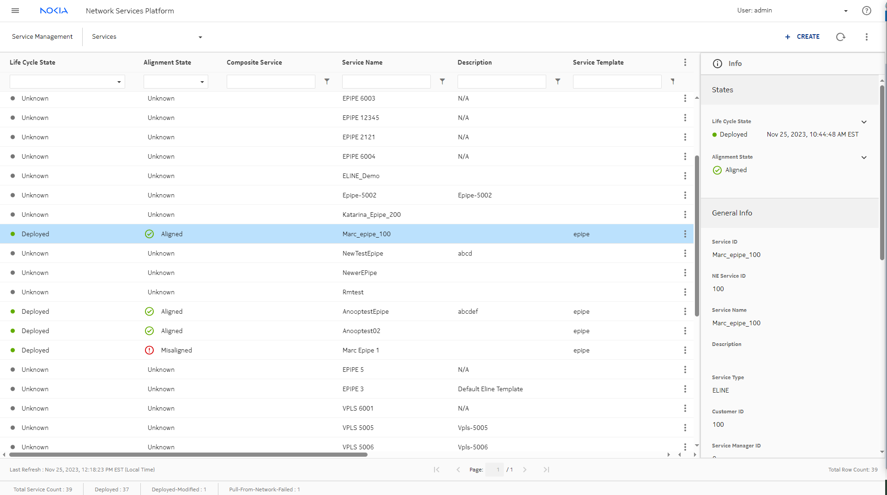Image resolution: width=887 pixels, height=495 pixels.
Task: Click the Composite Service filter icon
Action: tap(326, 82)
